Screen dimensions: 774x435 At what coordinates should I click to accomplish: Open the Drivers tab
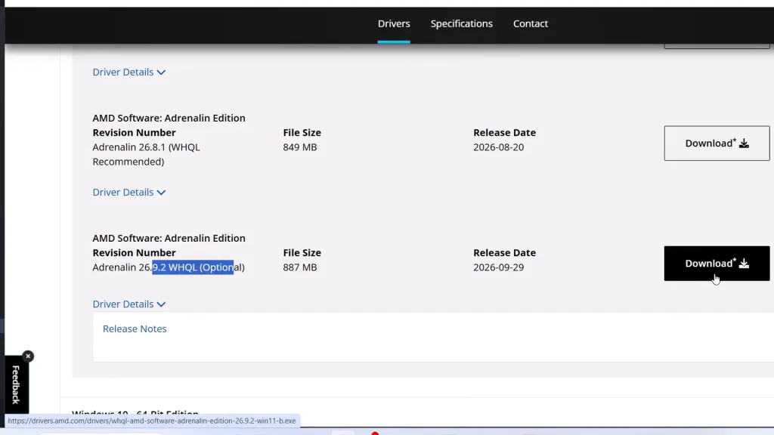pyautogui.click(x=393, y=23)
